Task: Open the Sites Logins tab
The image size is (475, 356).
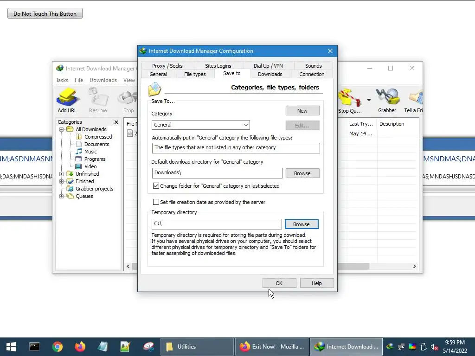Action: [x=218, y=66]
